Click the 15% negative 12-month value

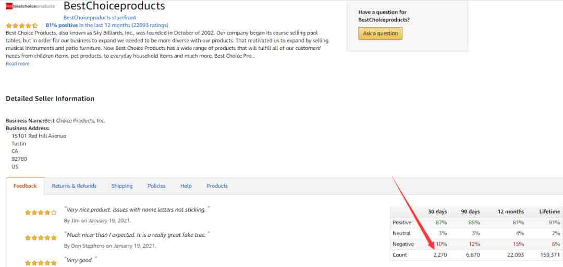click(518, 244)
